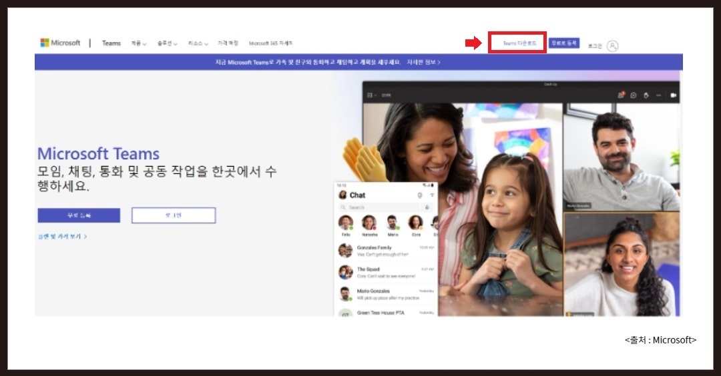The height and width of the screenshot is (376, 721).
Task: Click the 로그인 text in header
Action: [595, 46]
